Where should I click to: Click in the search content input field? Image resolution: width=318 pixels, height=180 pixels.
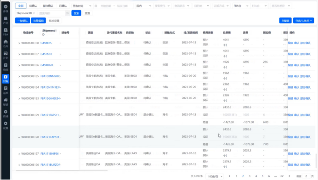point(51,13)
